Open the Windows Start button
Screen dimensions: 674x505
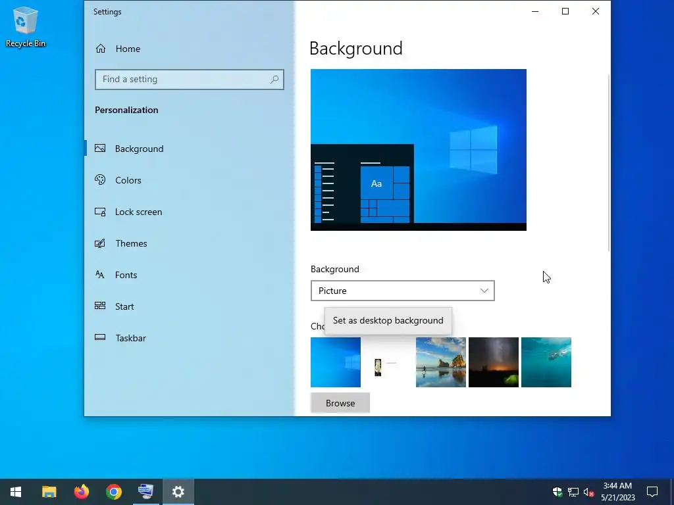[x=16, y=492]
